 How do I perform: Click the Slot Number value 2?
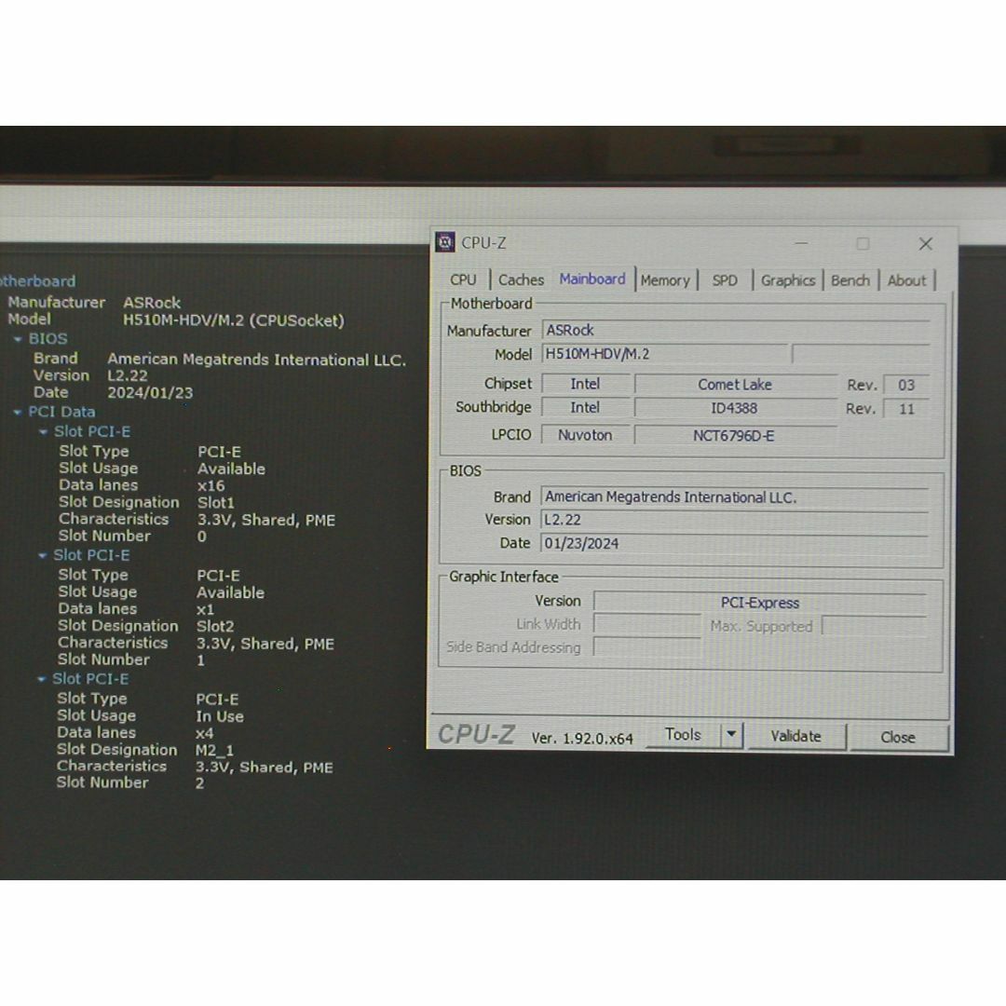tap(200, 782)
